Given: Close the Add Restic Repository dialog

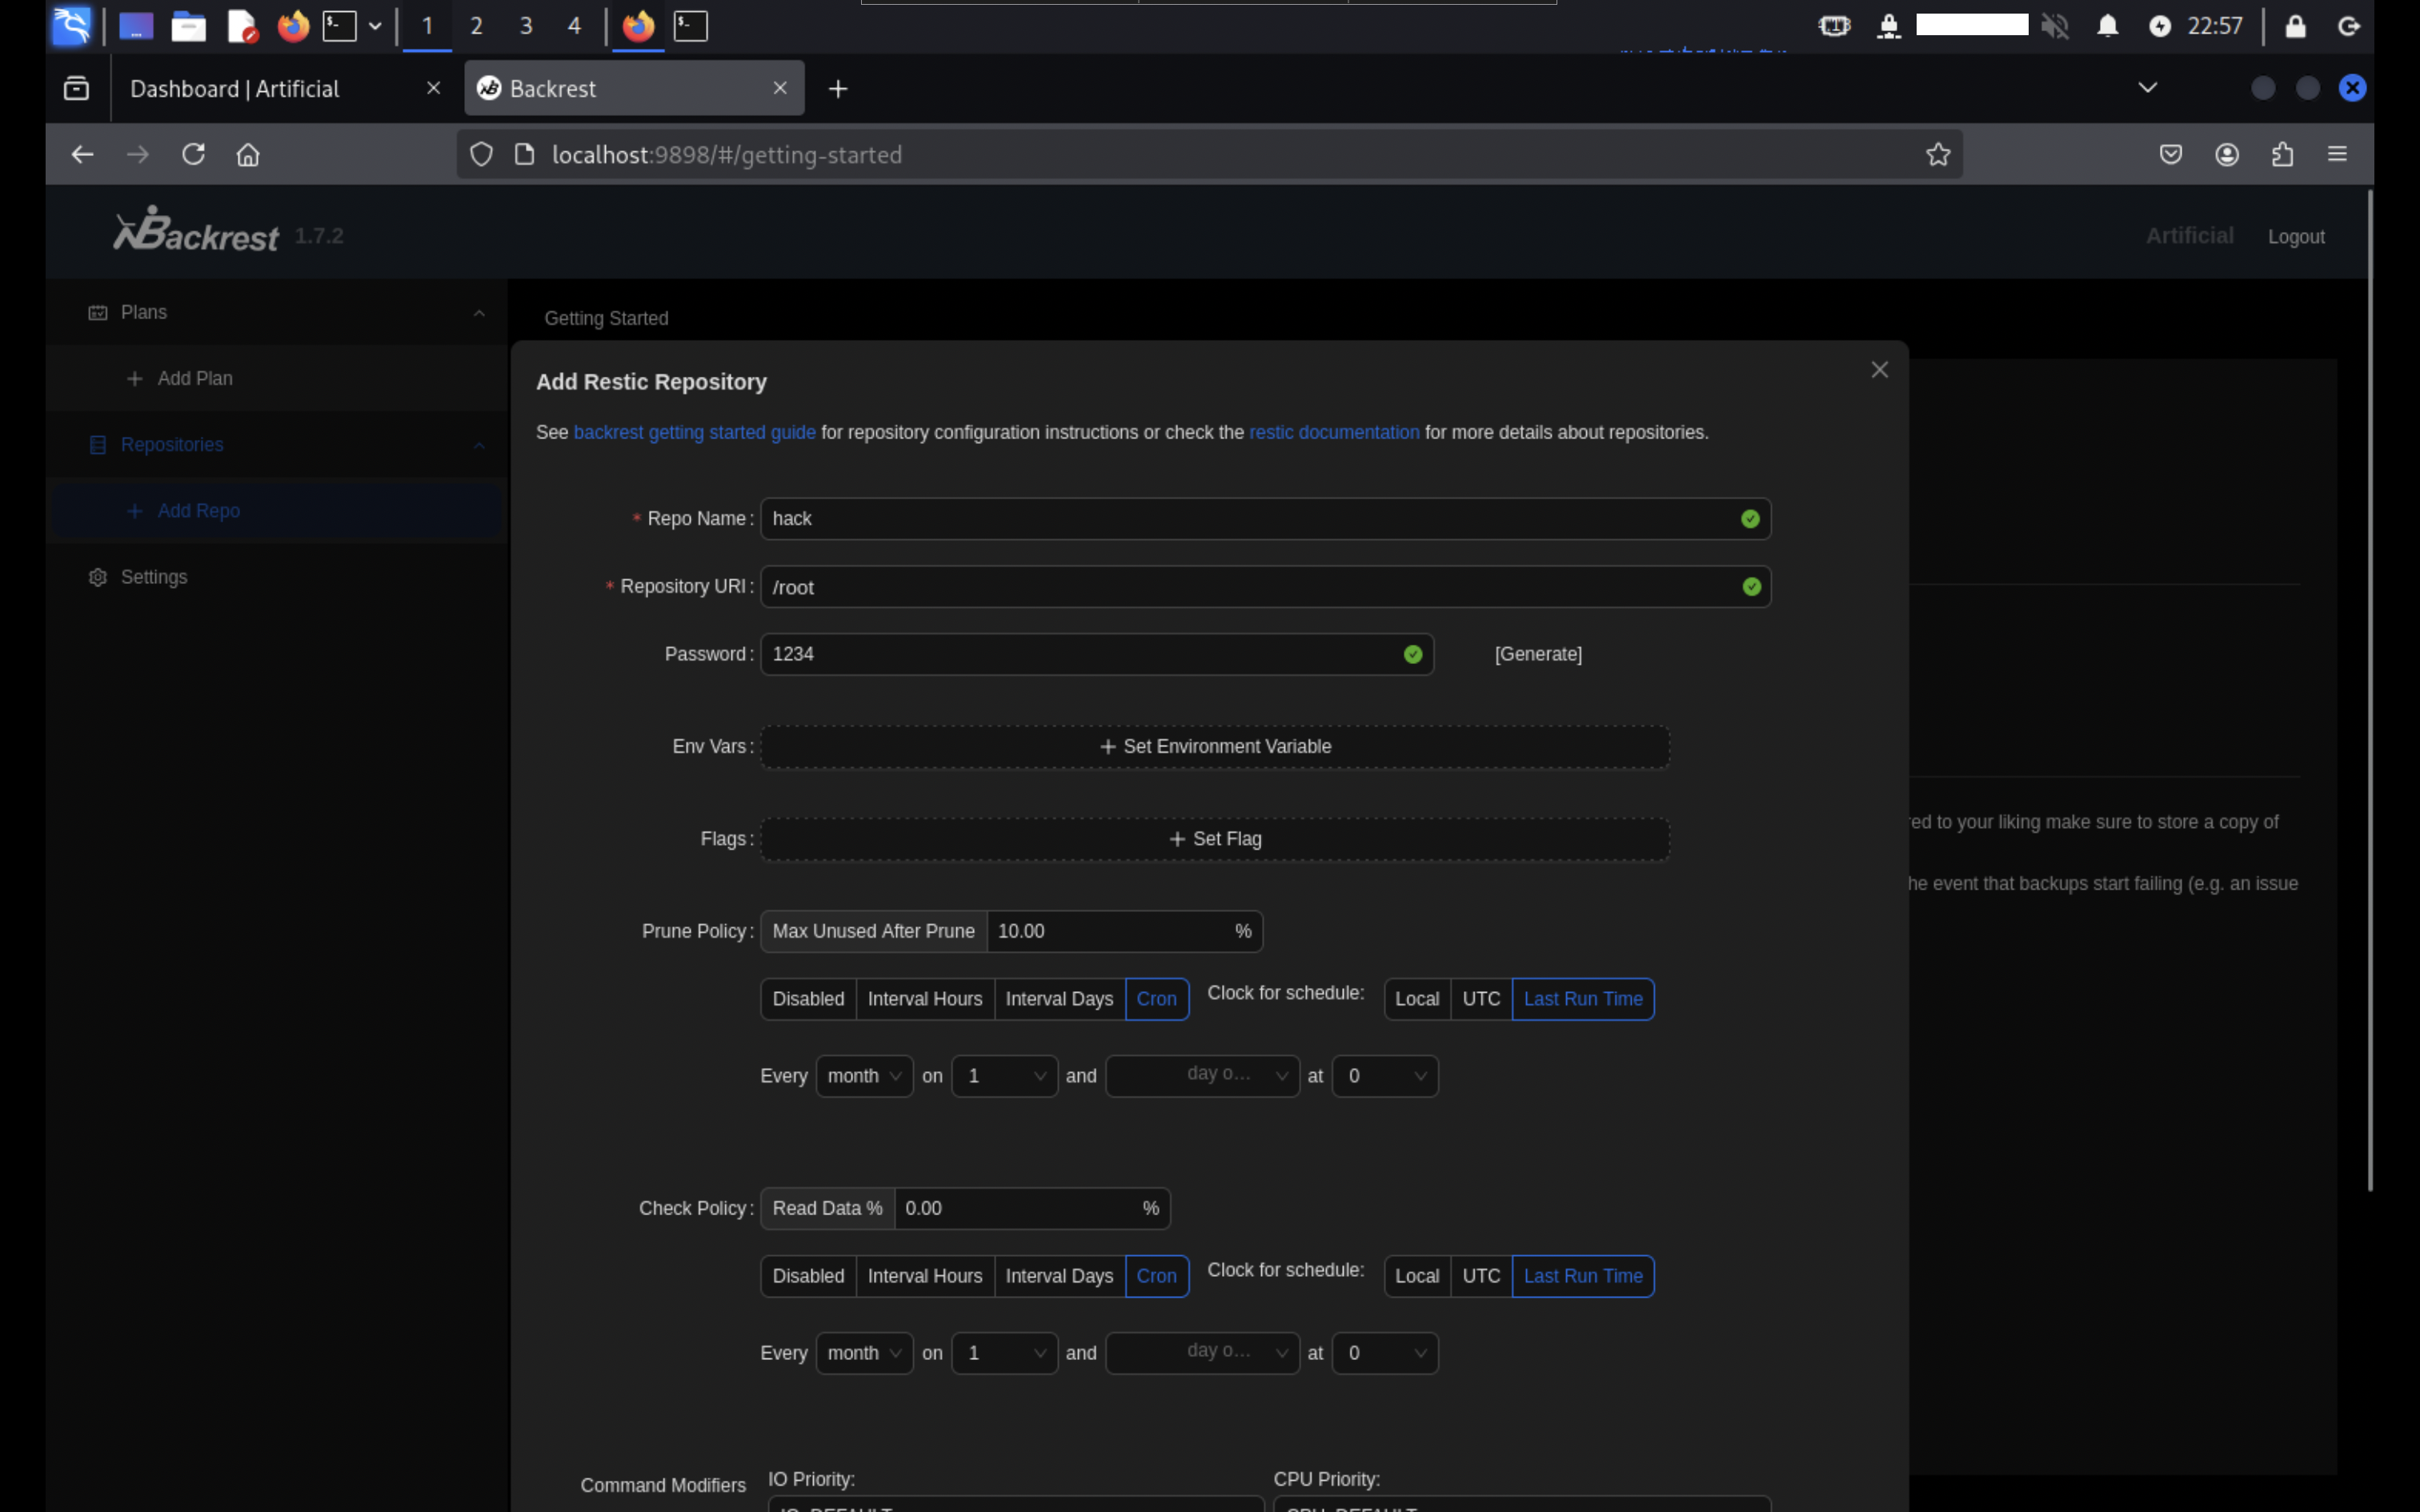Looking at the screenshot, I should coord(1879,370).
